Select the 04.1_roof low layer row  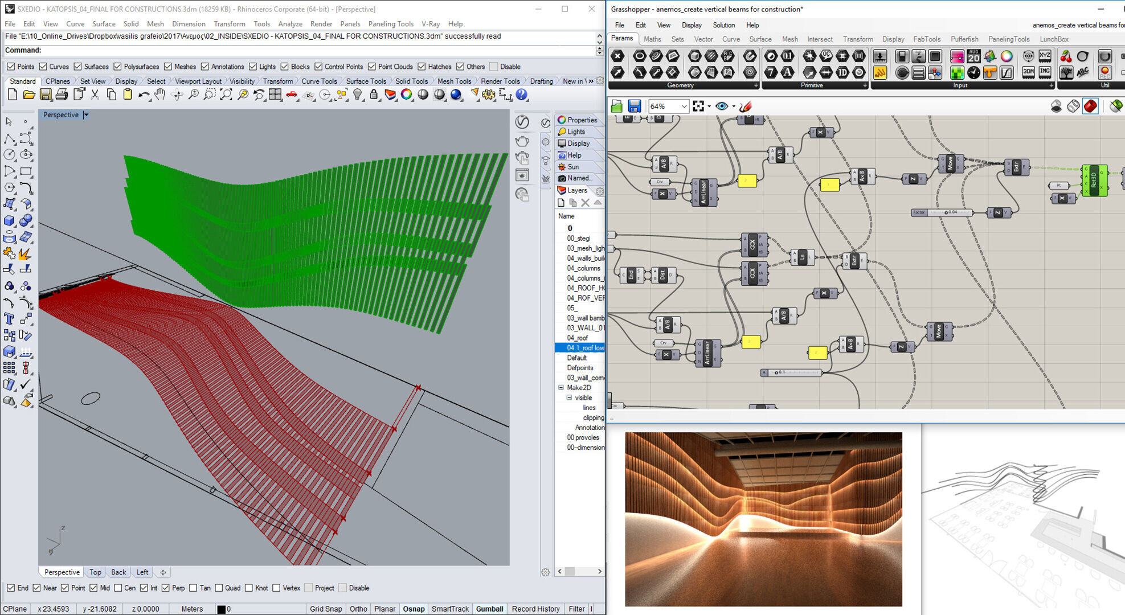[x=579, y=348]
